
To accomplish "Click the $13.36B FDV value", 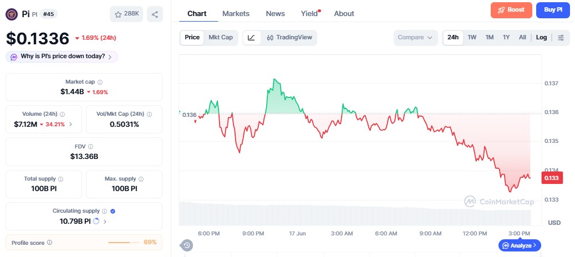I will click(84, 157).
